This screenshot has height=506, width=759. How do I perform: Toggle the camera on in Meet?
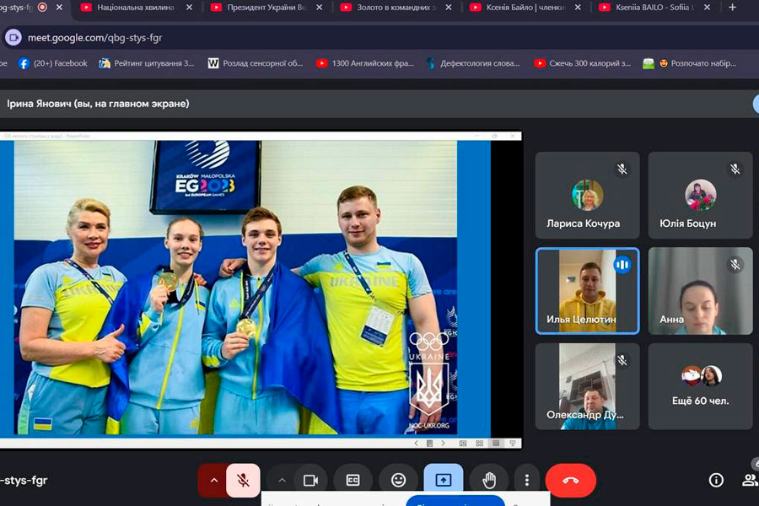pyautogui.click(x=310, y=480)
